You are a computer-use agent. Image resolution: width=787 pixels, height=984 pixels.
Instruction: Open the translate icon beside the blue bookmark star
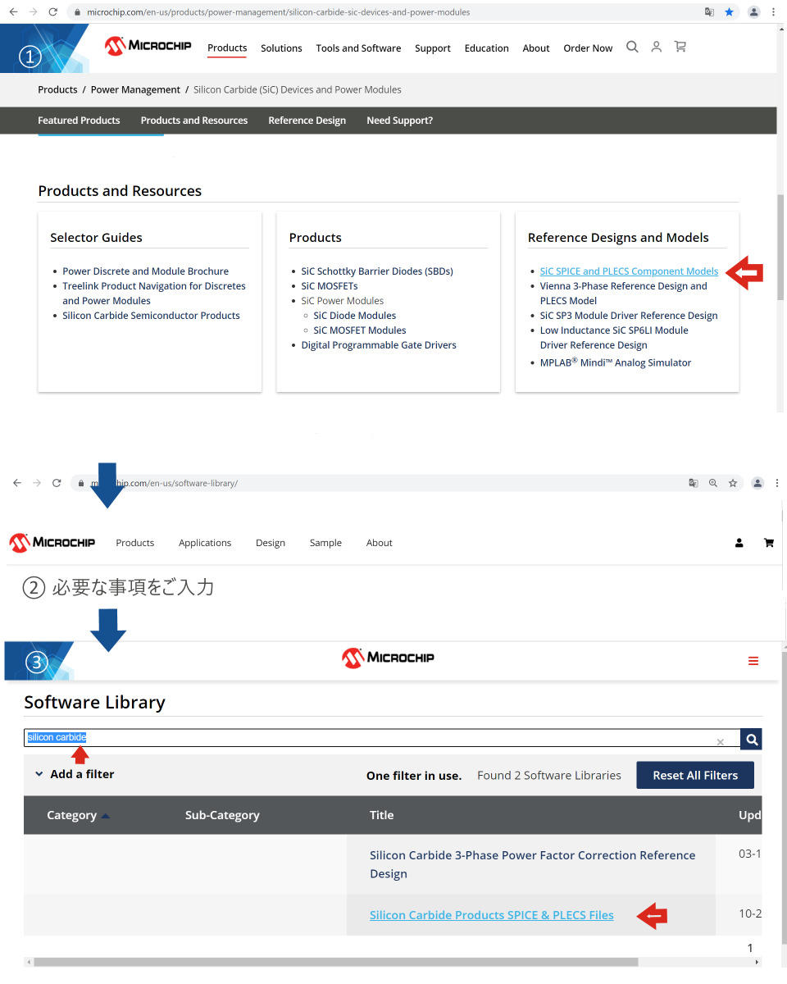(709, 12)
